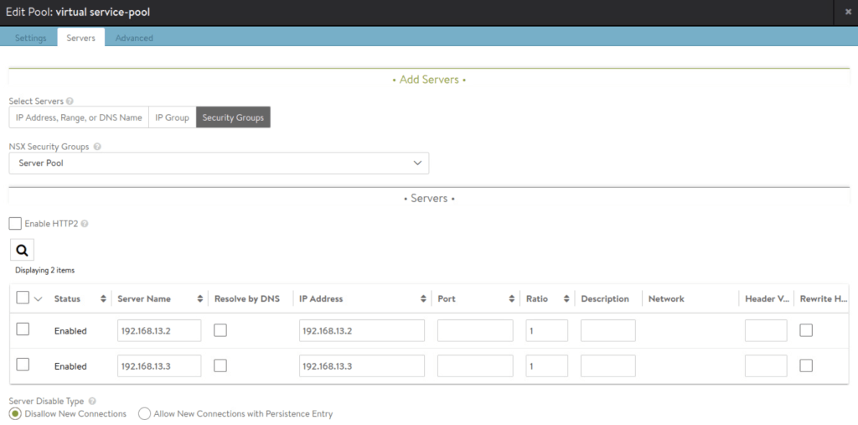
Task: Choose the IP Group server selection button
Action: (172, 118)
